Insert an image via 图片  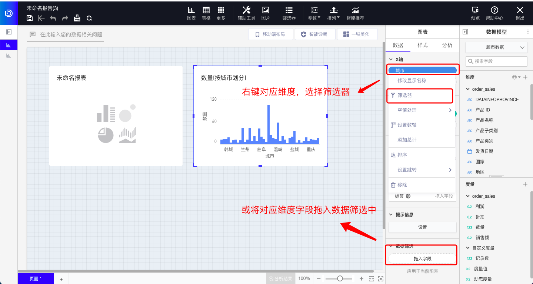tap(266, 13)
